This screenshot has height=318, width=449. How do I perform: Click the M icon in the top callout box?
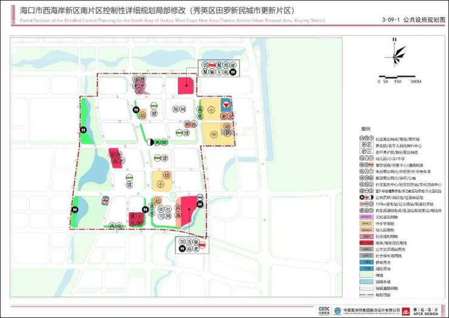pos(206,72)
